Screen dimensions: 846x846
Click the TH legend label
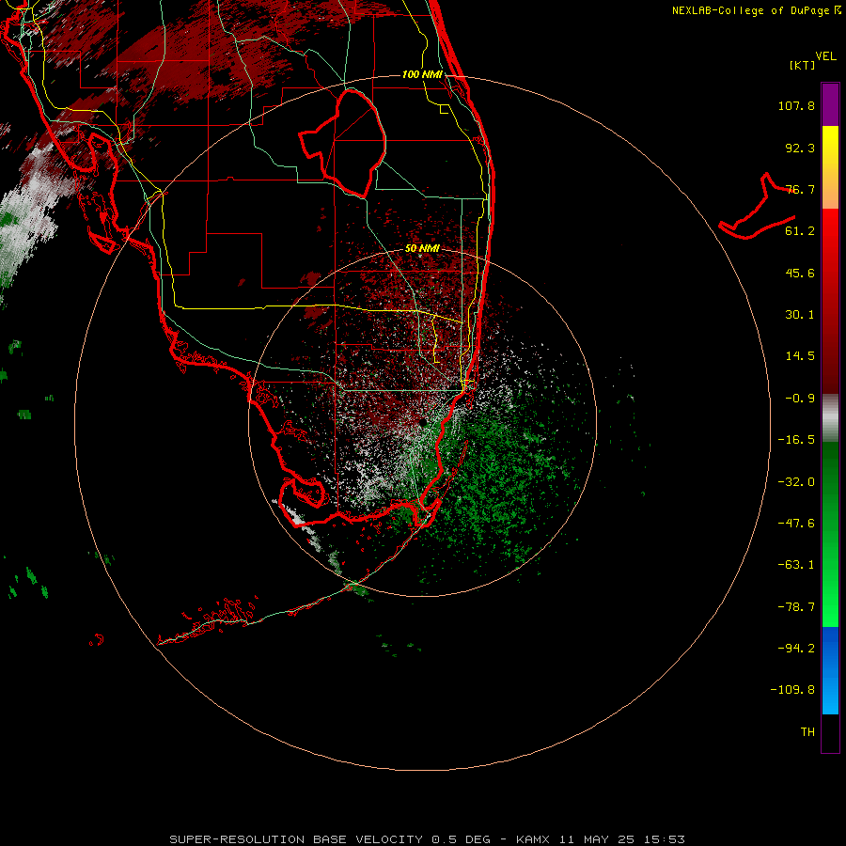point(807,731)
